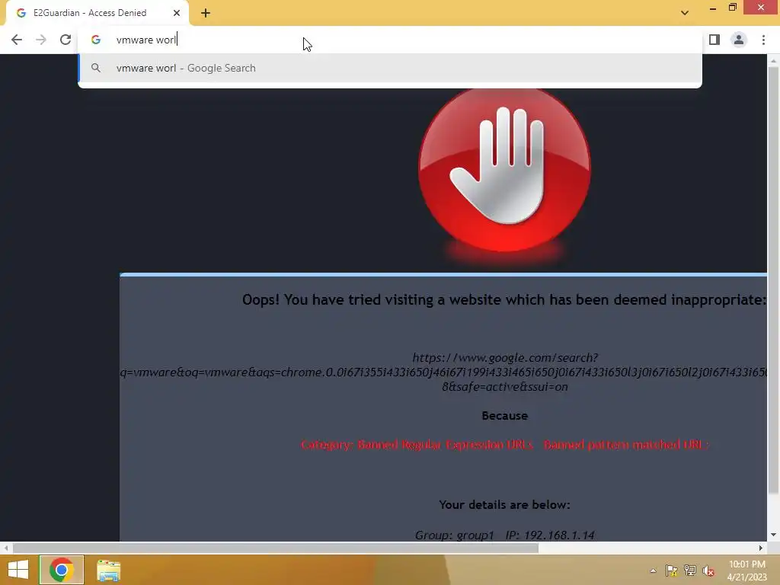This screenshot has width=780, height=585.
Task: Click the red stop hand image
Action: point(504,170)
